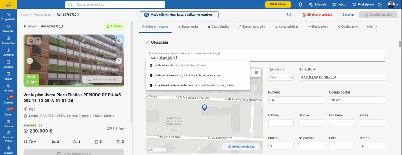Click the Guardar cambios button
Screen dimensions: 402x155
tap(378, 15)
